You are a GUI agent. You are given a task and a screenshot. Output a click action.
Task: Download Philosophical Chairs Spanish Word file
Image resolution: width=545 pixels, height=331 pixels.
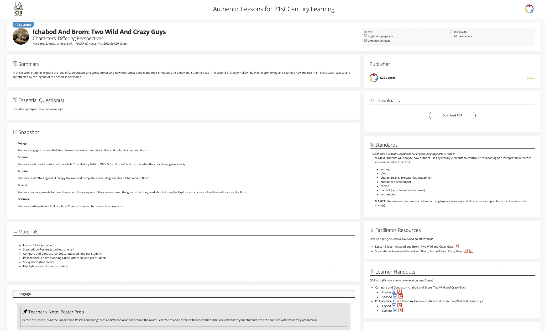click(x=395, y=310)
